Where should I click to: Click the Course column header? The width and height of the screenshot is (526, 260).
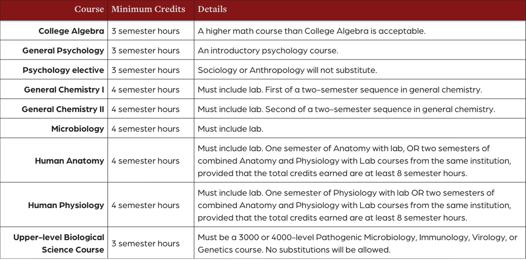pos(89,9)
